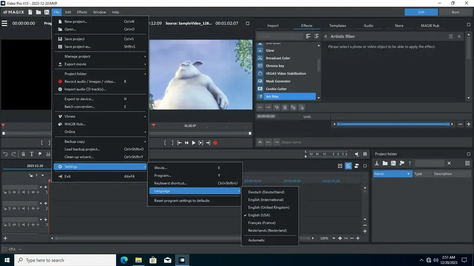Click the delete trash icon under effects list
The width and height of the screenshot is (474, 266).
click(x=285, y=107)
